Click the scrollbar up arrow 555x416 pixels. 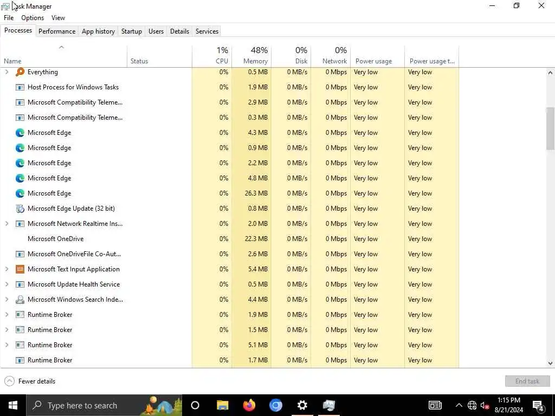click(x=550, y=73)
